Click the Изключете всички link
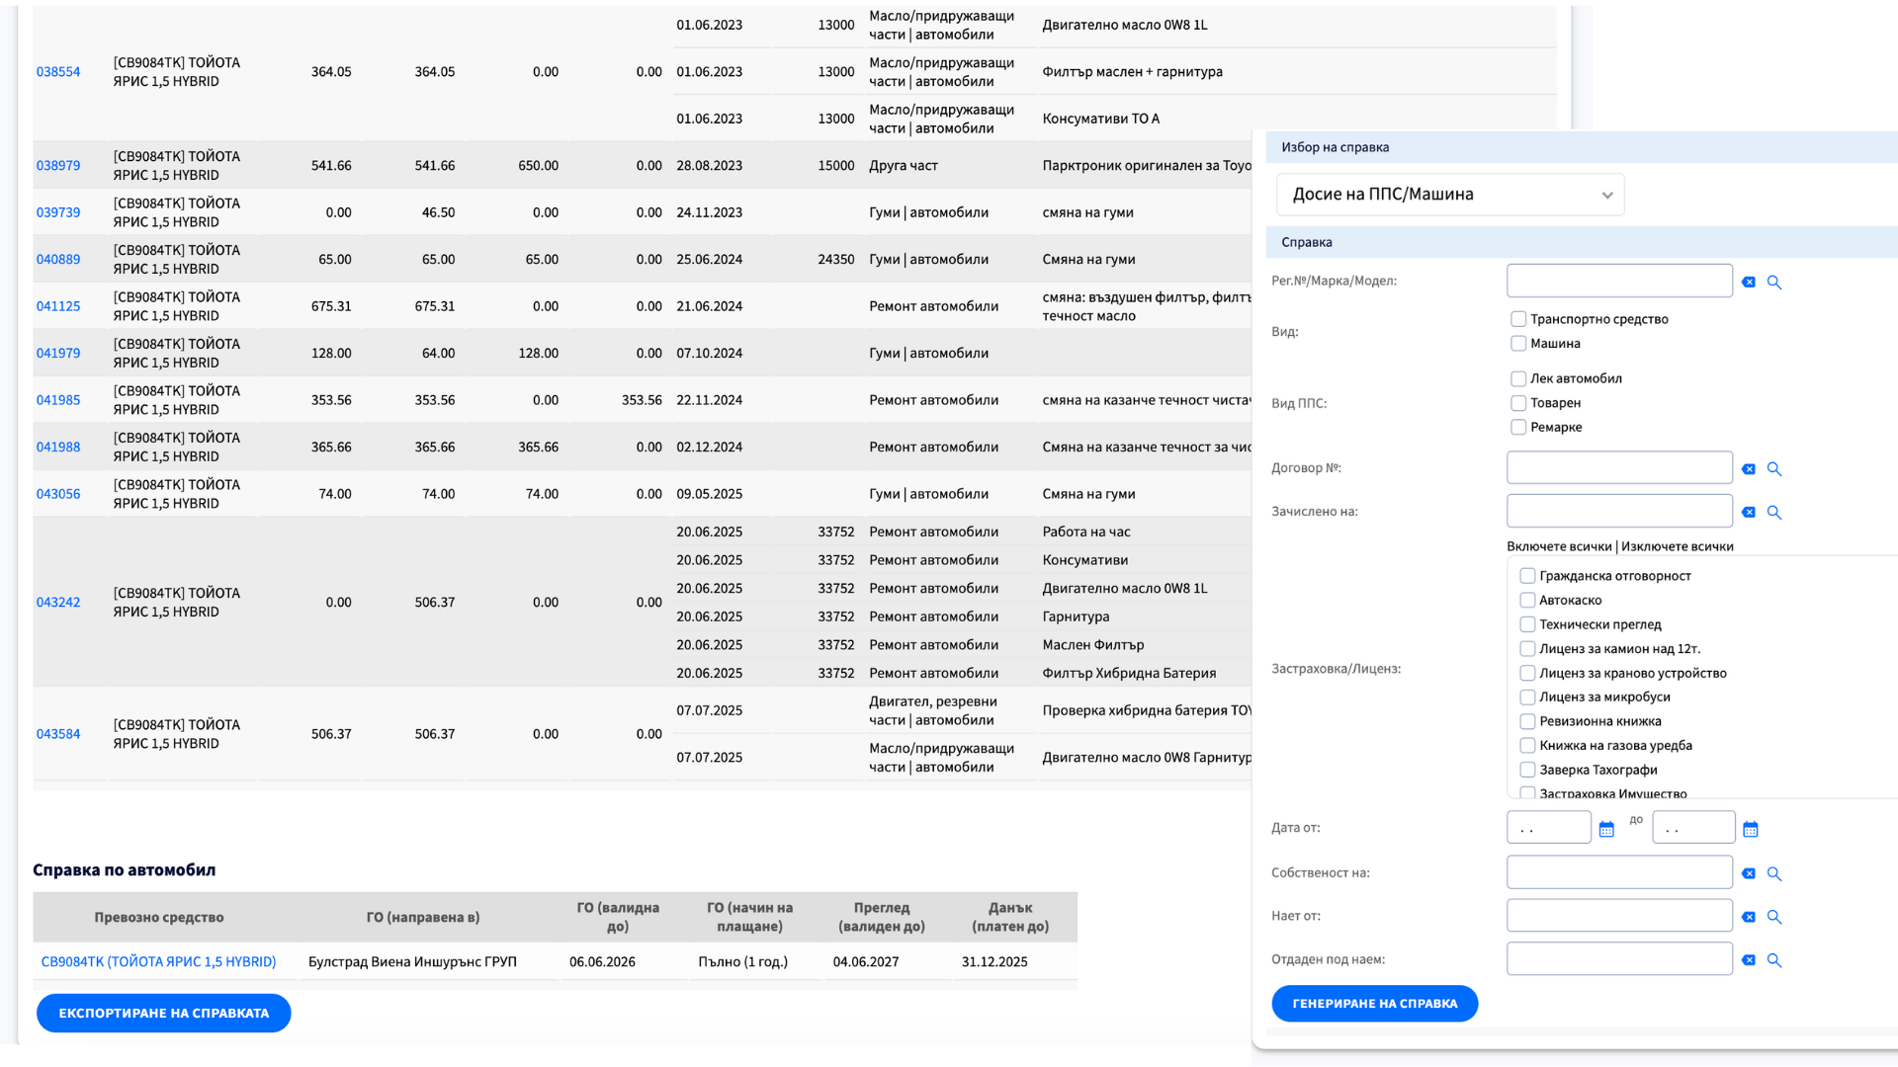This screenshot has width=1898, height=1067. [x=1677, y=546]
